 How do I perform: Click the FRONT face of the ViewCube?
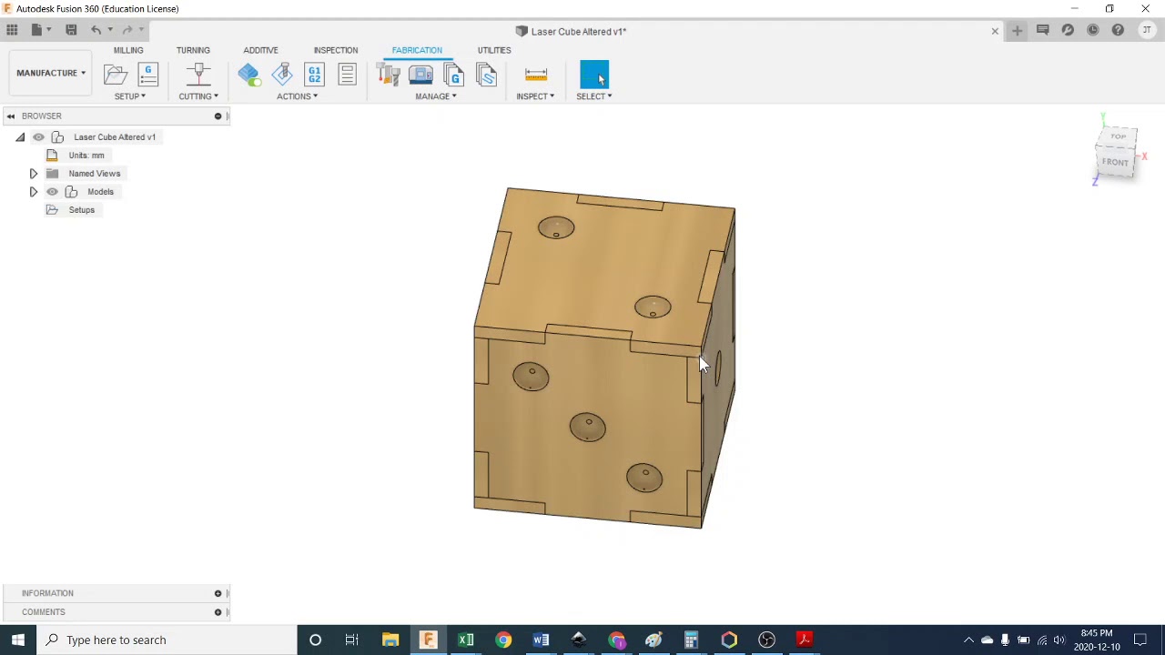[x=1115, y=163]
